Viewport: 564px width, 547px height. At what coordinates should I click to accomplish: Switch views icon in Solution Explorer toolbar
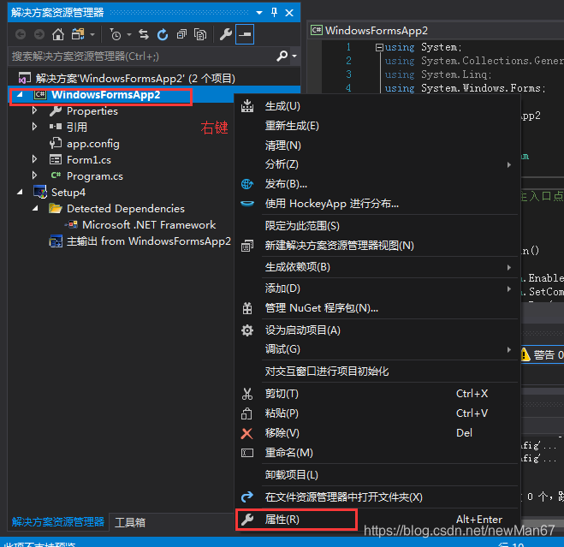78,34
